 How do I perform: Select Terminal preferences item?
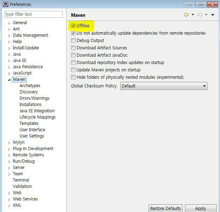pos(21,180)
